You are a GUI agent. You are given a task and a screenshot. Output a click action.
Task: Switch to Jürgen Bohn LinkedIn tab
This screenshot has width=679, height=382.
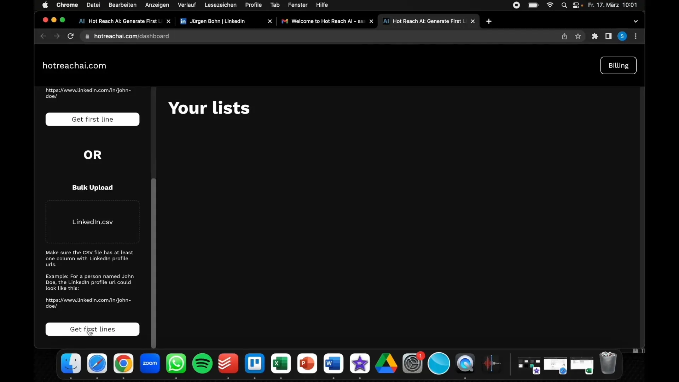pyautogui.click(x=226, y=21)
